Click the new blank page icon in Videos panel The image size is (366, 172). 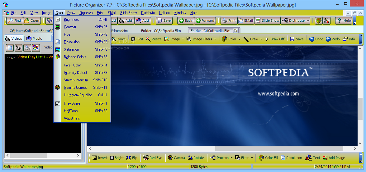click(10, 48)
